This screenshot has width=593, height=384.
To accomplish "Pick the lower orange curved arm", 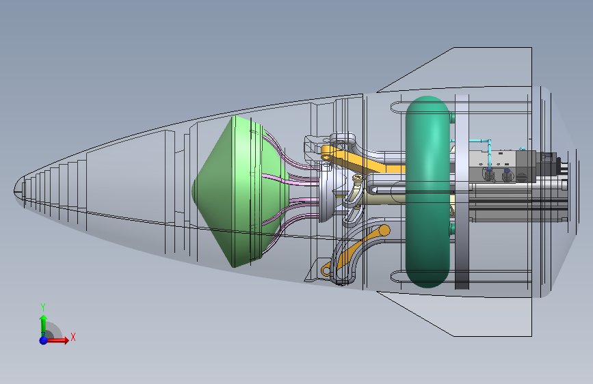I will tap(356, 249).
